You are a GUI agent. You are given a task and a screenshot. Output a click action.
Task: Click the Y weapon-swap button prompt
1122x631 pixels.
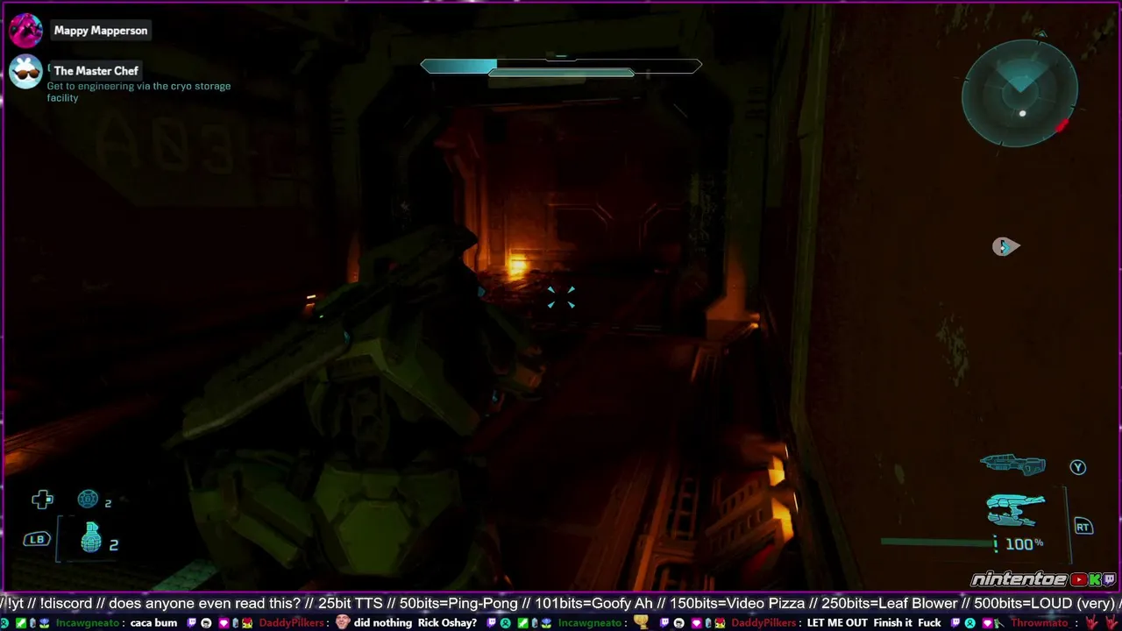tap(1078, 467)
